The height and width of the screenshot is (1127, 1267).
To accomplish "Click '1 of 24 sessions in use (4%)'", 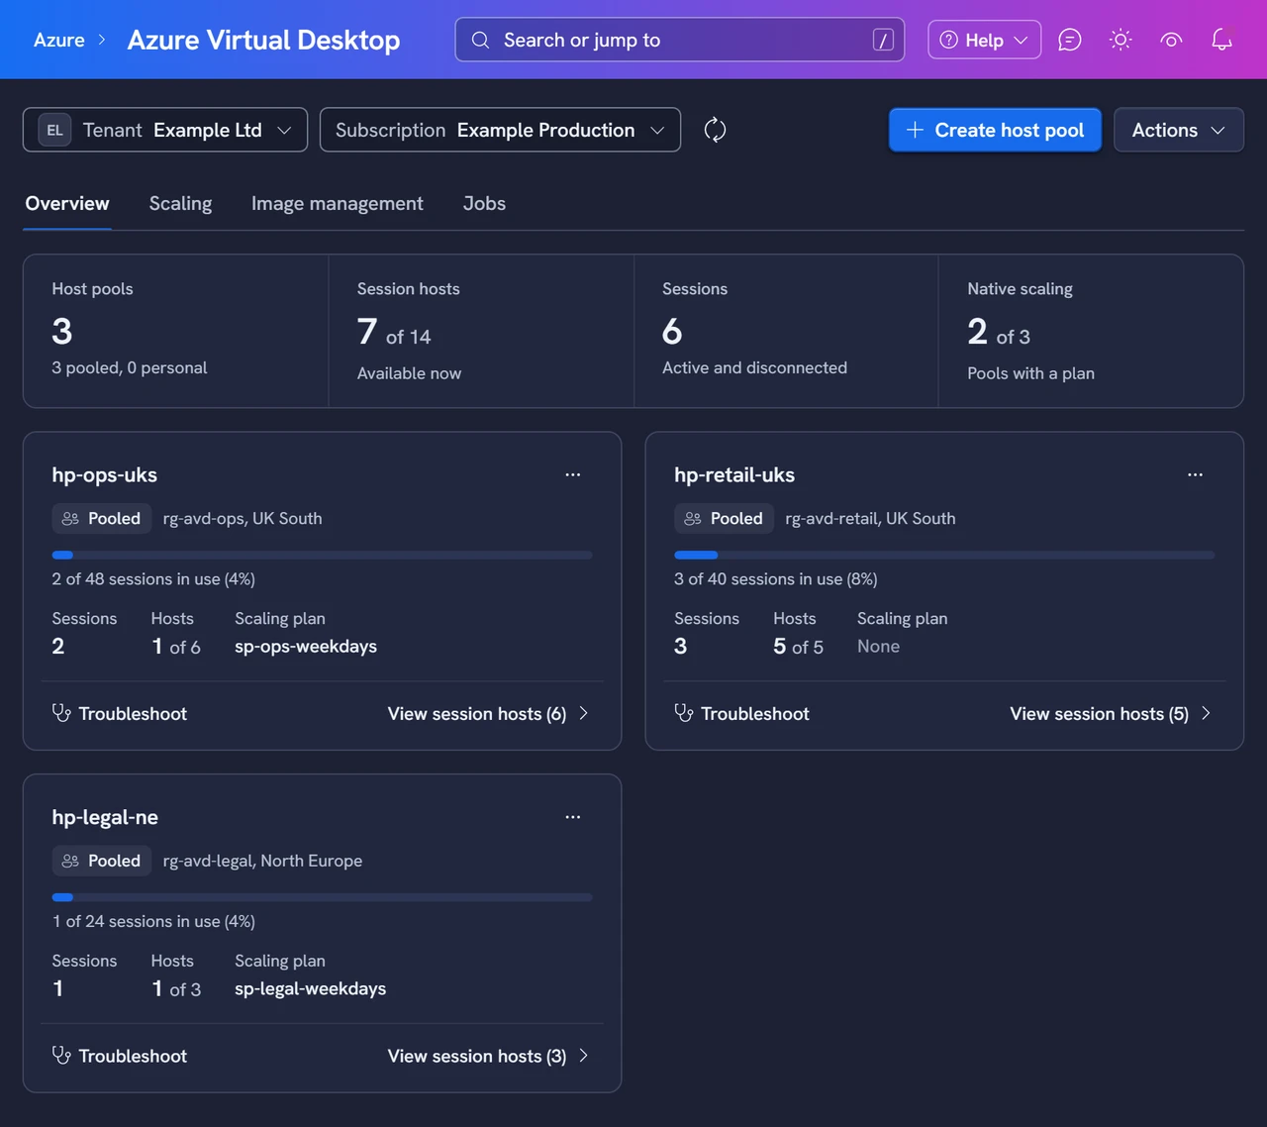I will 153,921.
